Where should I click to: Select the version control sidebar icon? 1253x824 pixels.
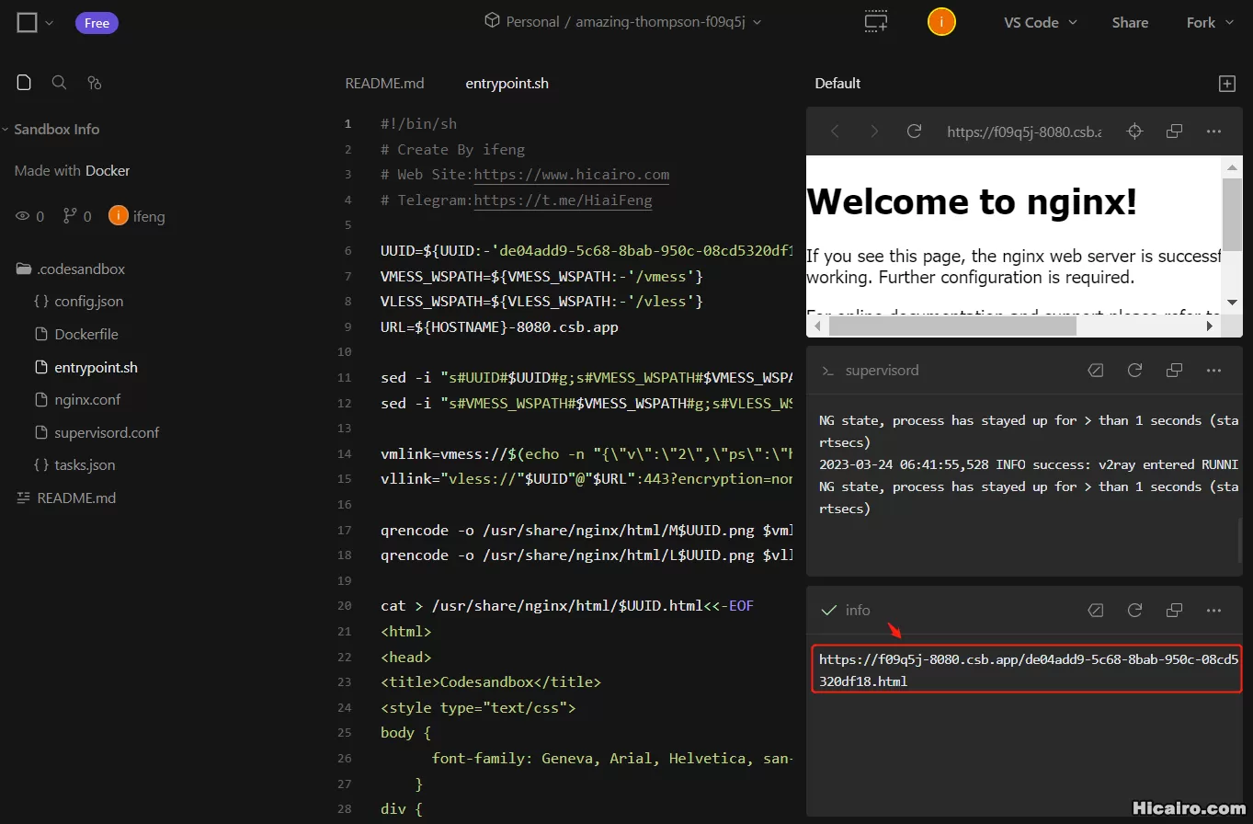[x=94, y=83]
